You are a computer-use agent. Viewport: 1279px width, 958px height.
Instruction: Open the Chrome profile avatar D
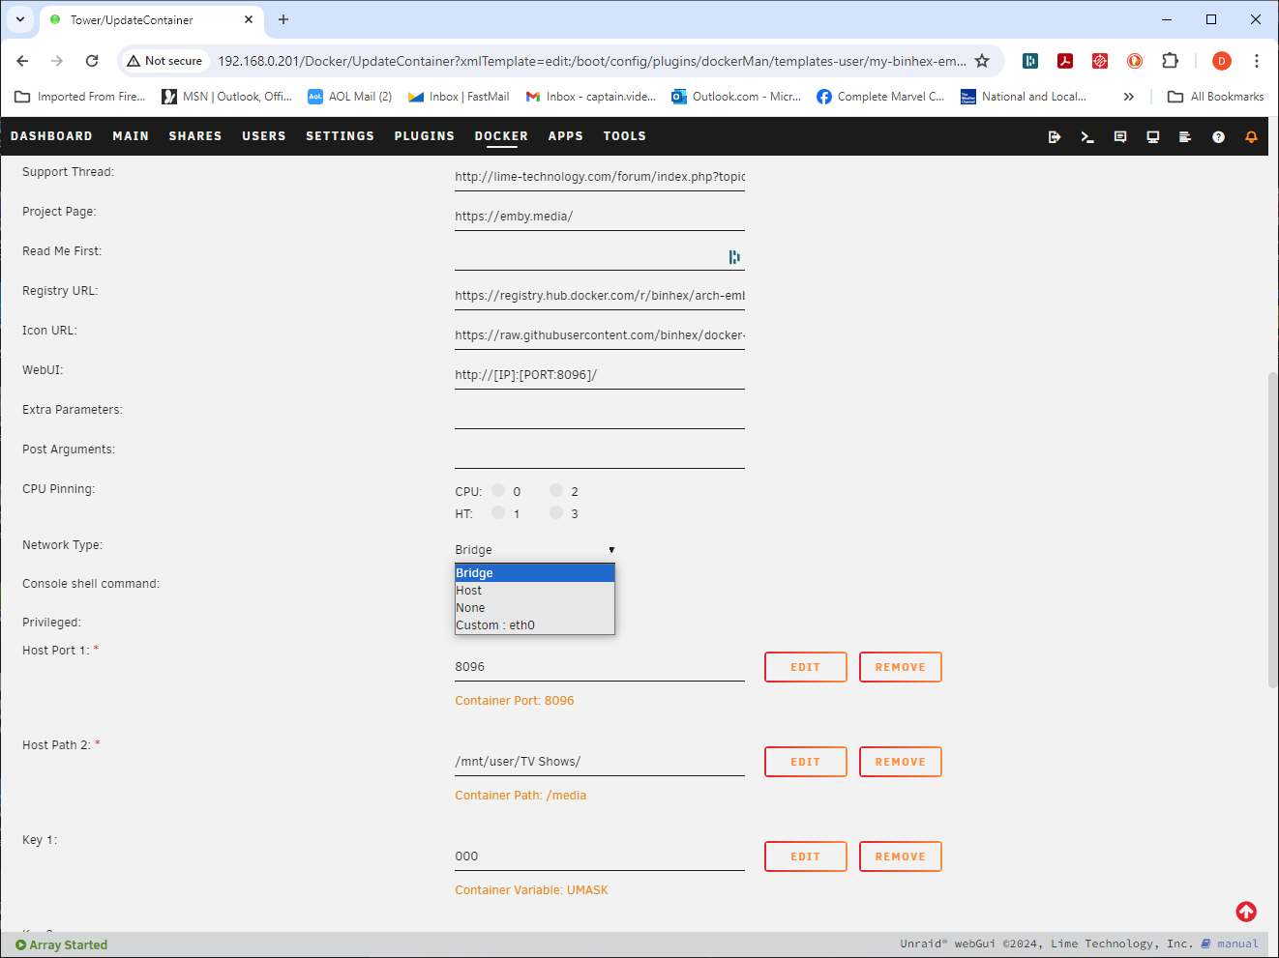[1222, 61]
